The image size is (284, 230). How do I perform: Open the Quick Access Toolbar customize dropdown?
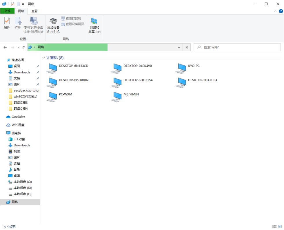tap(23, 4)
